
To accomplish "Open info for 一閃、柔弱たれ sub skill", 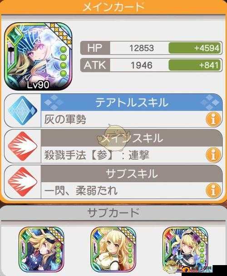I will pos(213,191).
